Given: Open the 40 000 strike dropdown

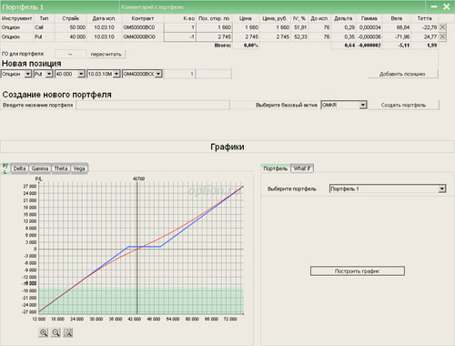Looking at the screenshot, I should click(81, 74).
